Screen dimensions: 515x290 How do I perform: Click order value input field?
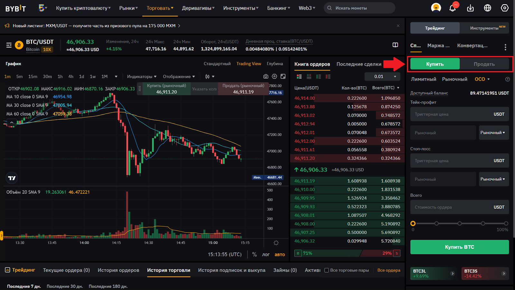coord(460,207)
